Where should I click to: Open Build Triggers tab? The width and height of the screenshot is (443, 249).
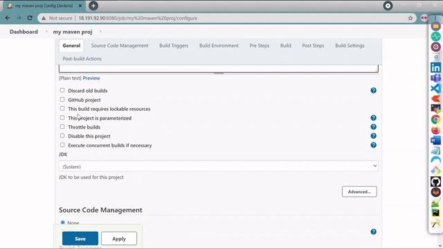tap(174, 46)
